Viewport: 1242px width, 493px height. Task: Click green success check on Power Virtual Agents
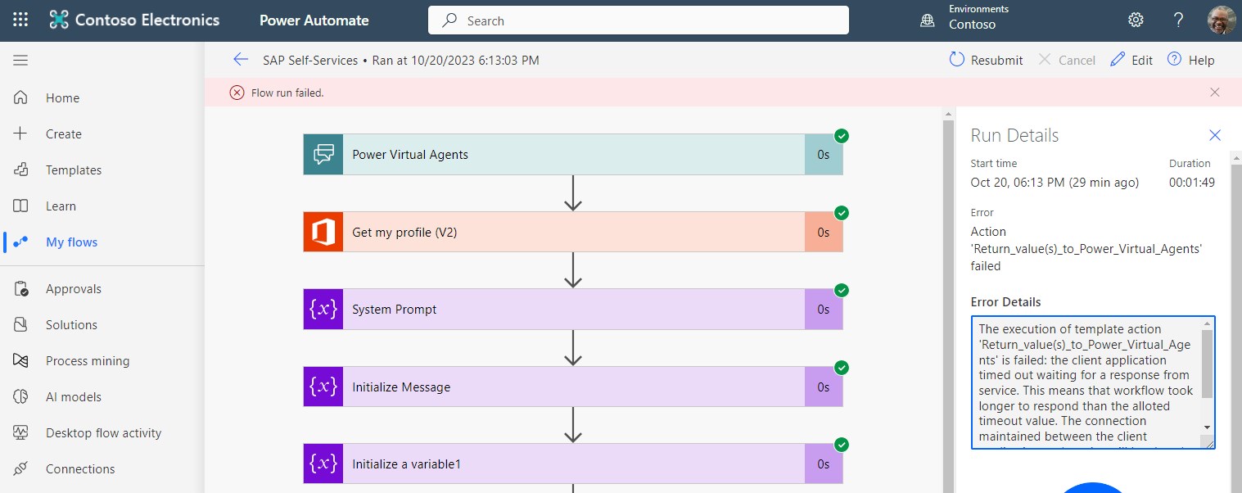tap(842, 136)
